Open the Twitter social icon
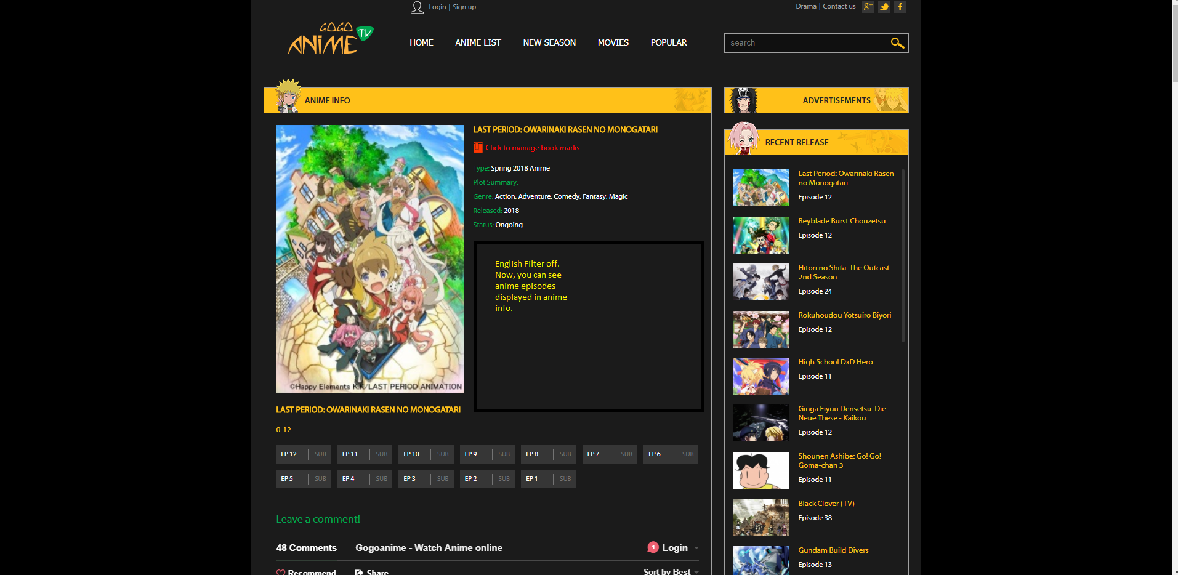This screenshot has height=575, width=1178. coord(884,7)
